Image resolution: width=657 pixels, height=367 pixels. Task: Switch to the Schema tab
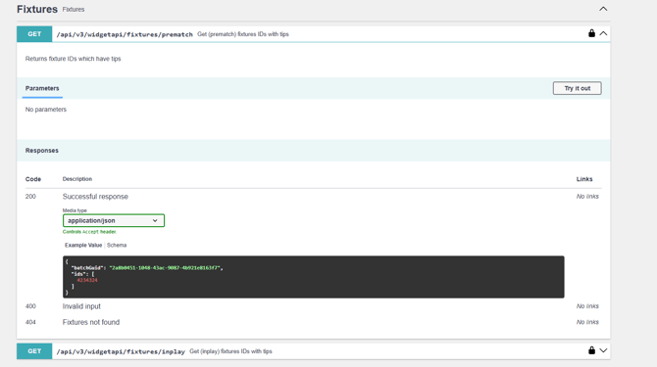point(117,246)
